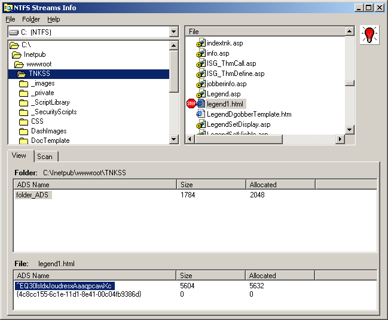
Task: Click the open TNKSS folder icon
Action: (22, 74)
